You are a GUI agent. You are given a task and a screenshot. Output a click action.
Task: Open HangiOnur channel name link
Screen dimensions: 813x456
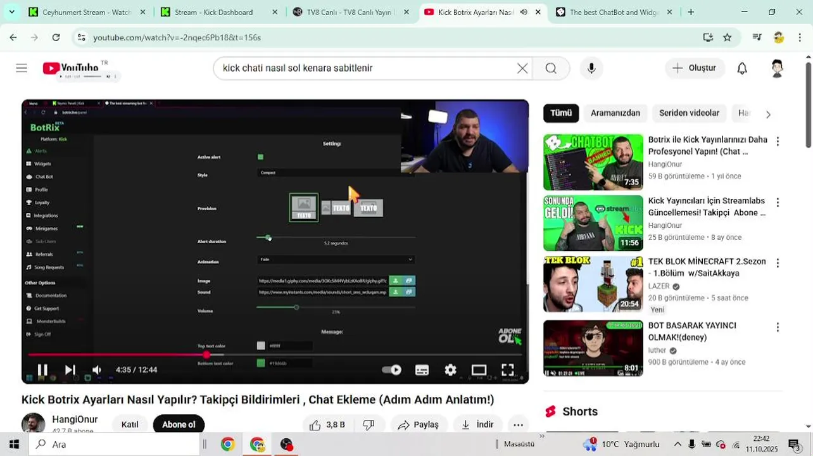(75, 419)
